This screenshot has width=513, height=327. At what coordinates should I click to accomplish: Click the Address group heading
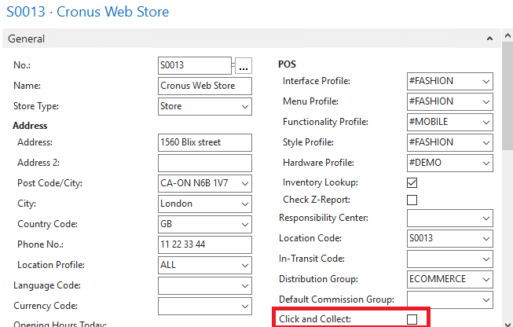[x=30, y=126]
